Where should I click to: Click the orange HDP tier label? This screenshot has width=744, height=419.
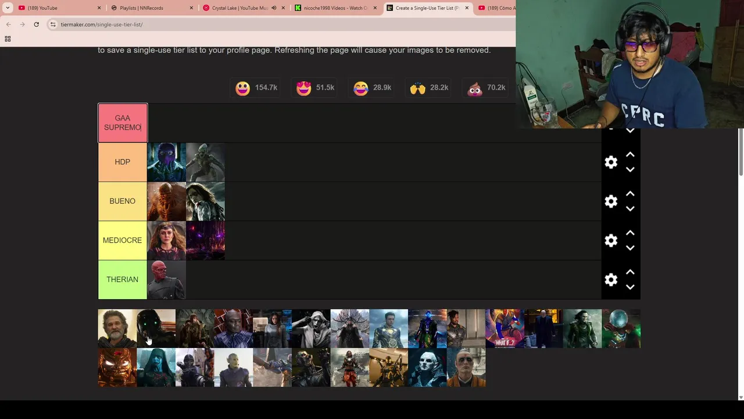123,162
